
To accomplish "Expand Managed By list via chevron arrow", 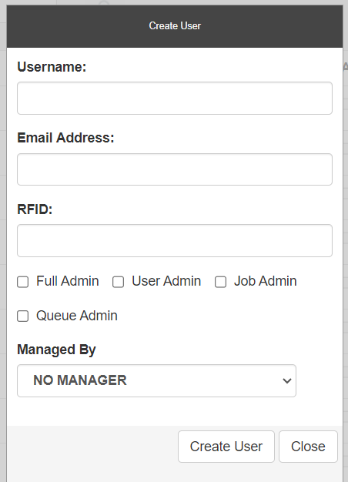I will tap(287, 381).
